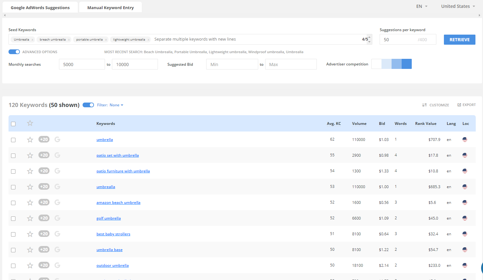Viewport: 483px width, 280px height.
Task: Star the umbrella base keyword
Action: point(30,249)
